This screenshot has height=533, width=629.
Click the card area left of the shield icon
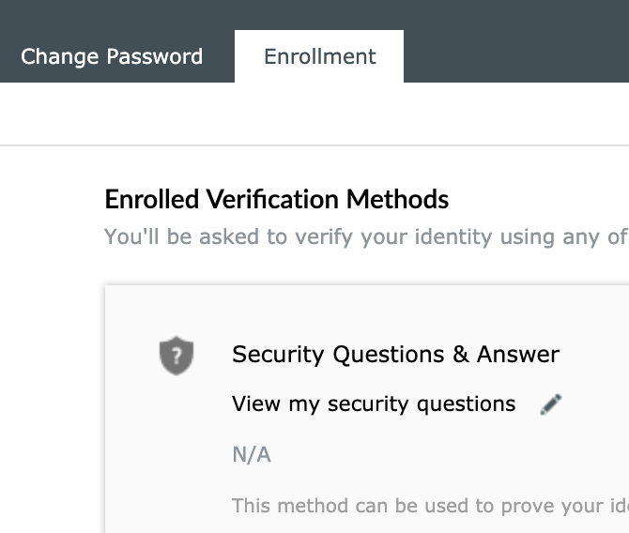pos(132,356)
